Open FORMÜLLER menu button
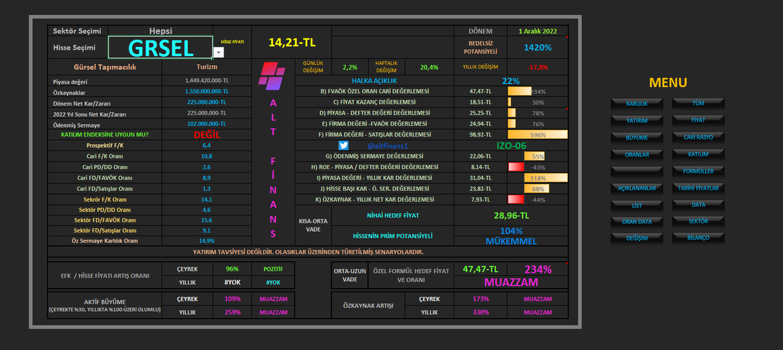 [698, 171]
